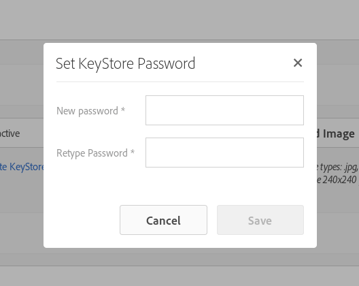Focus the Retype Password field
Screen dimensions: 359x286
coord(224,153)
